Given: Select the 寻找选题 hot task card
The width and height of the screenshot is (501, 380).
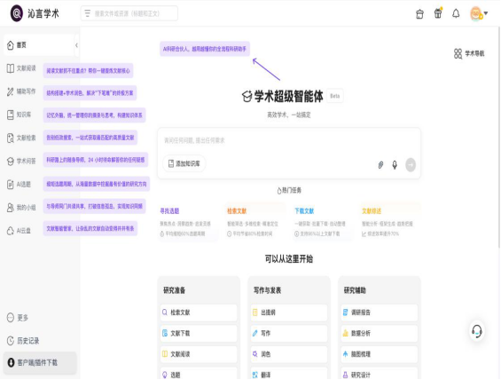Looking at the screenshot, I should [189, 222].
